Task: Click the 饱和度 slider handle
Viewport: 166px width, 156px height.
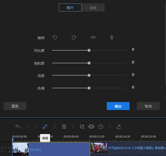Action: point(89,63)
